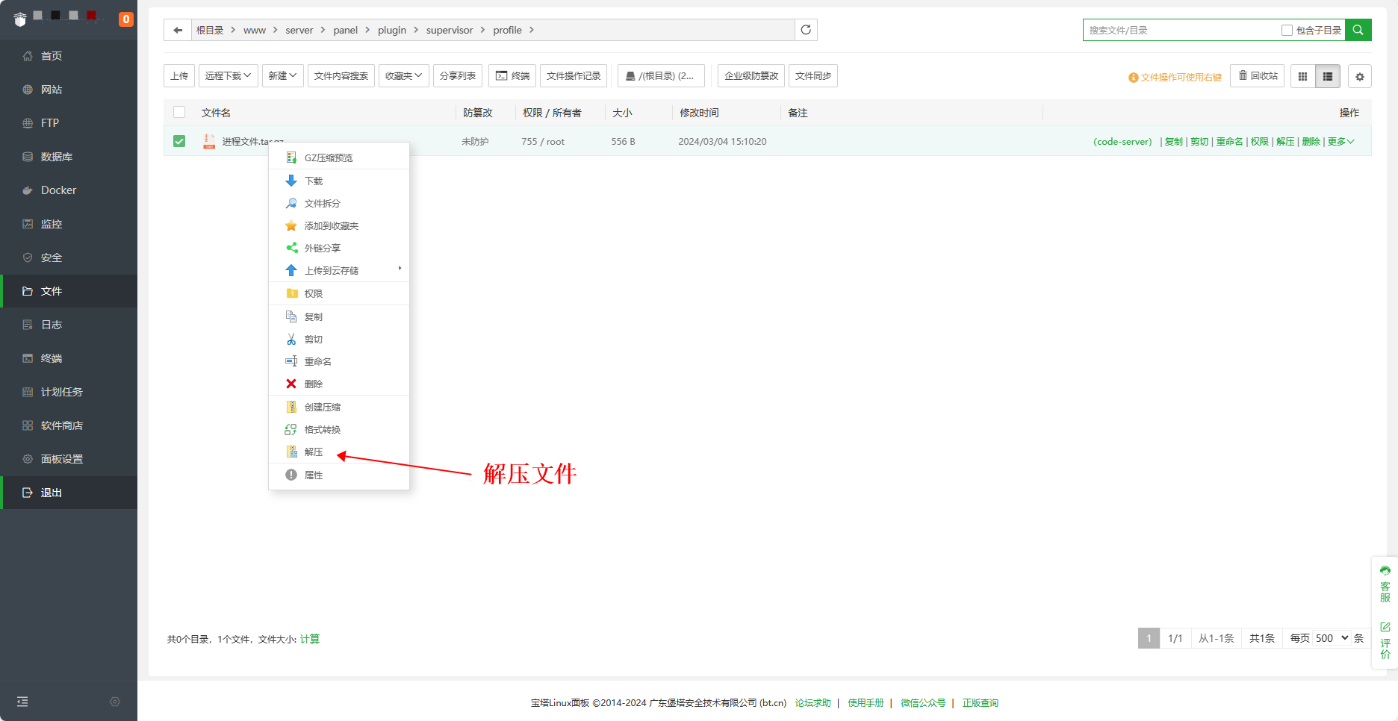This screenshot has height=721, width=1398.
Task: Click the 上传 upload button
Action: click(x=179, y=76)
